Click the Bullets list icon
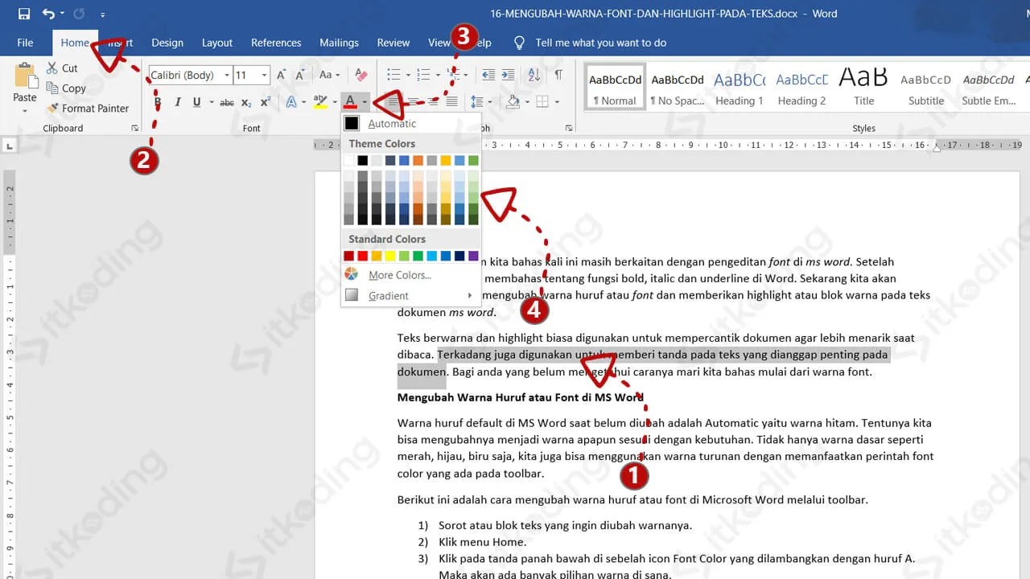This screenshot has height=579, width=1030. [393, 75]
